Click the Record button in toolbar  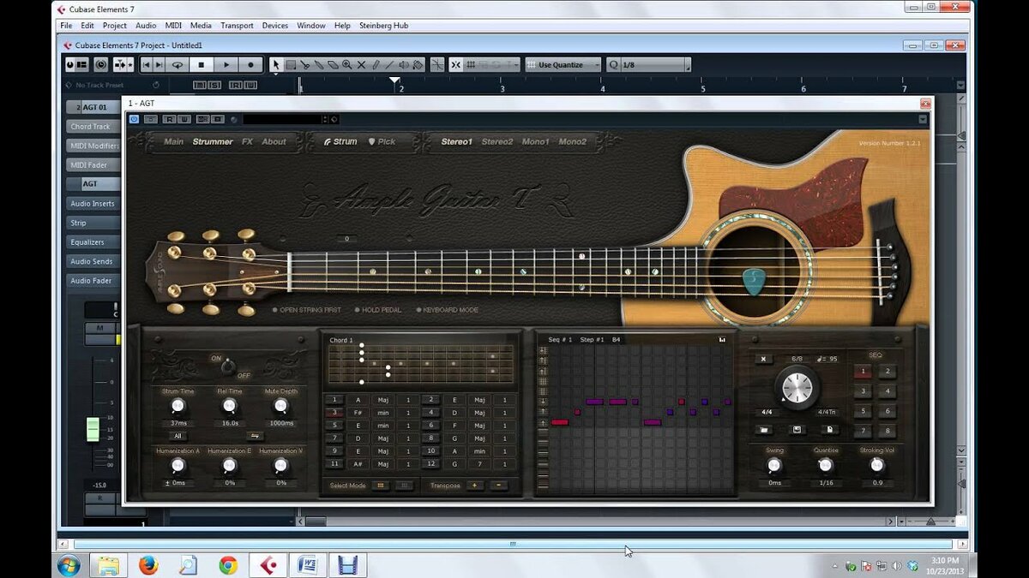[x=250, y=64]
